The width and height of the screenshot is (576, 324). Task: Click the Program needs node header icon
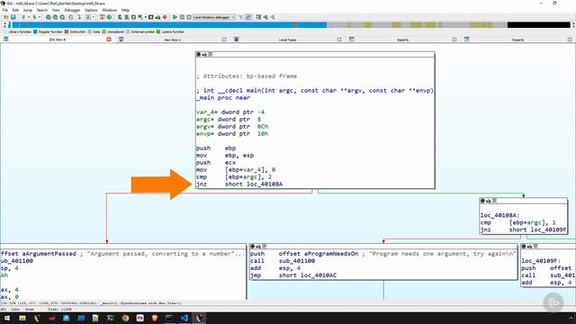tap(253, 246)
